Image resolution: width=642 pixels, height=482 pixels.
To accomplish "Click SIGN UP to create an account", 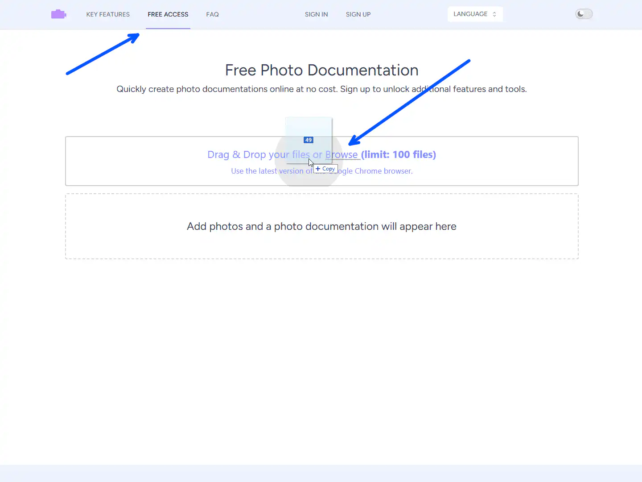I will click(358, 14).
